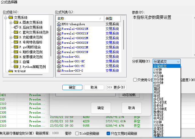Sort by the 名称 column header
Viewport: 195px width, 139px height.
tap(77, 18)
